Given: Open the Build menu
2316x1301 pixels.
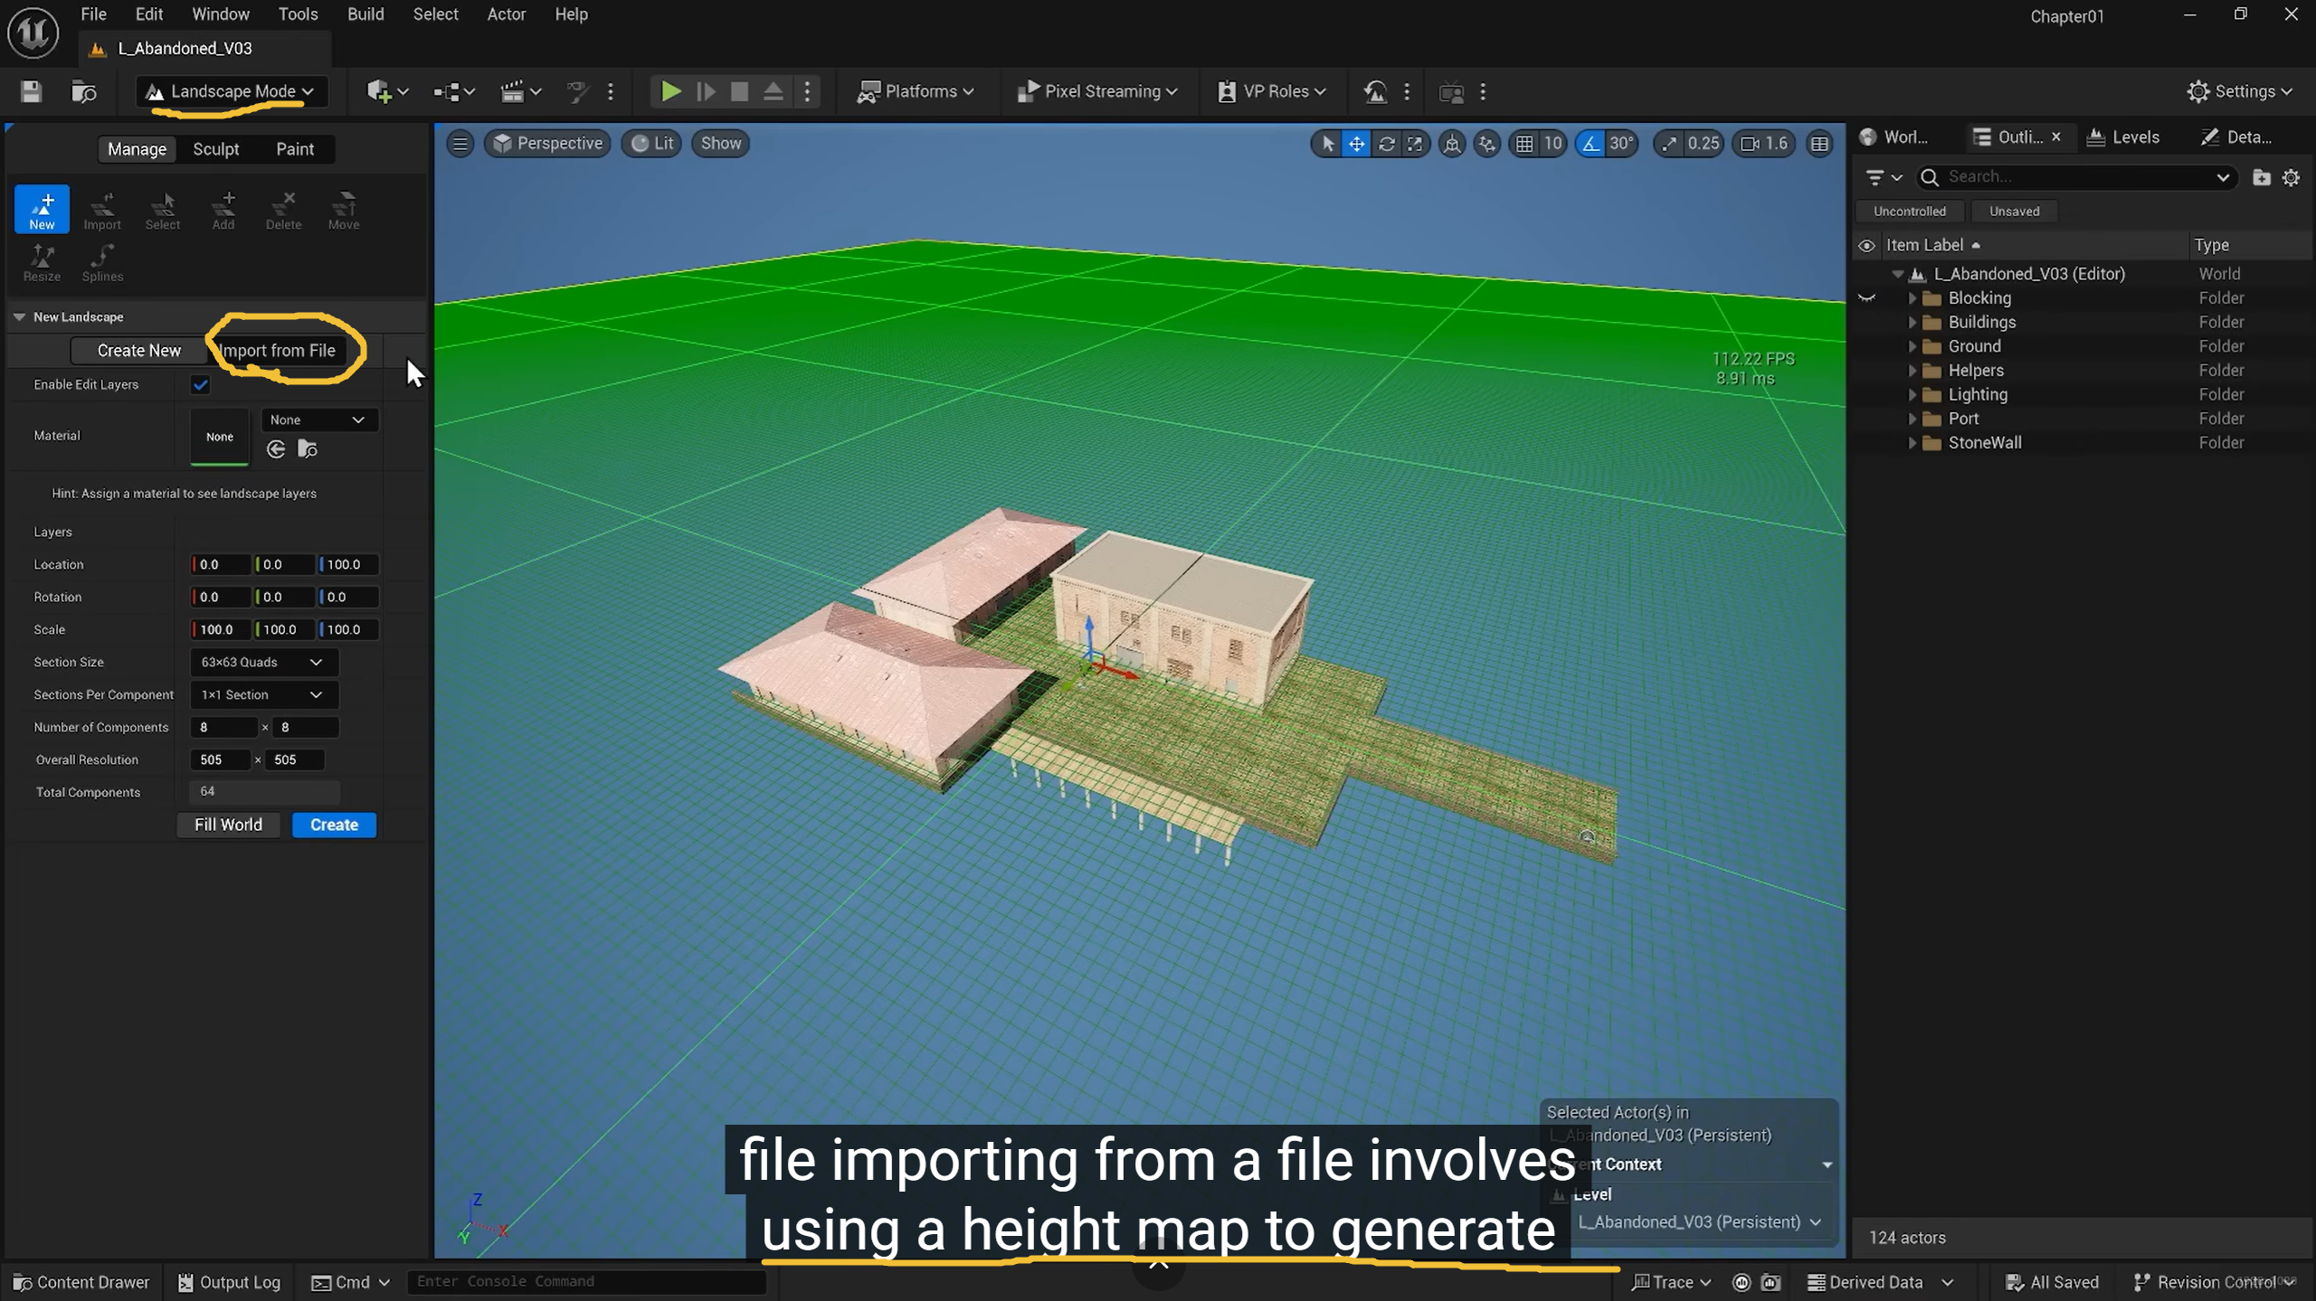Looking at the screenshot, I should coord(365,14).
